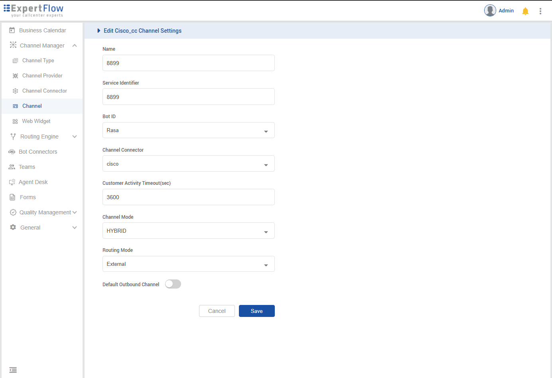
Task: Click the Business Calendar icon
Action: point(12,30)
